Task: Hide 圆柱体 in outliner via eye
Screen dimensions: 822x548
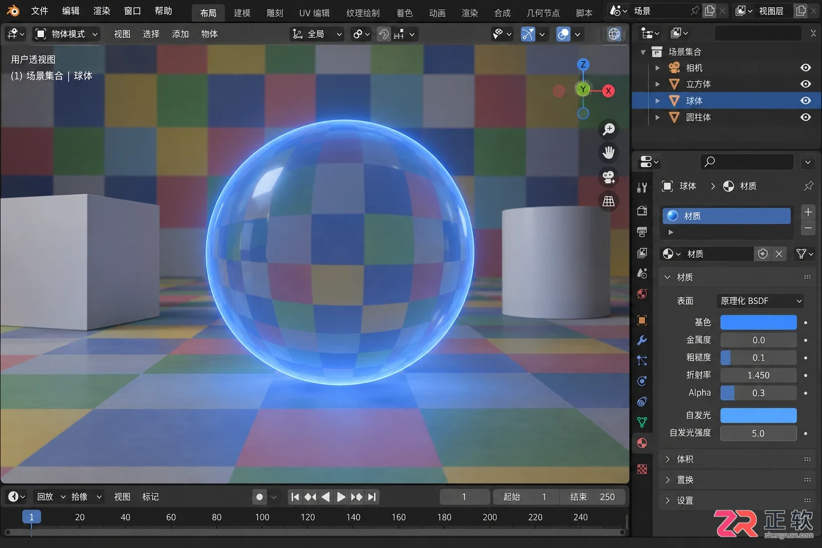Action: pos(805,117)
